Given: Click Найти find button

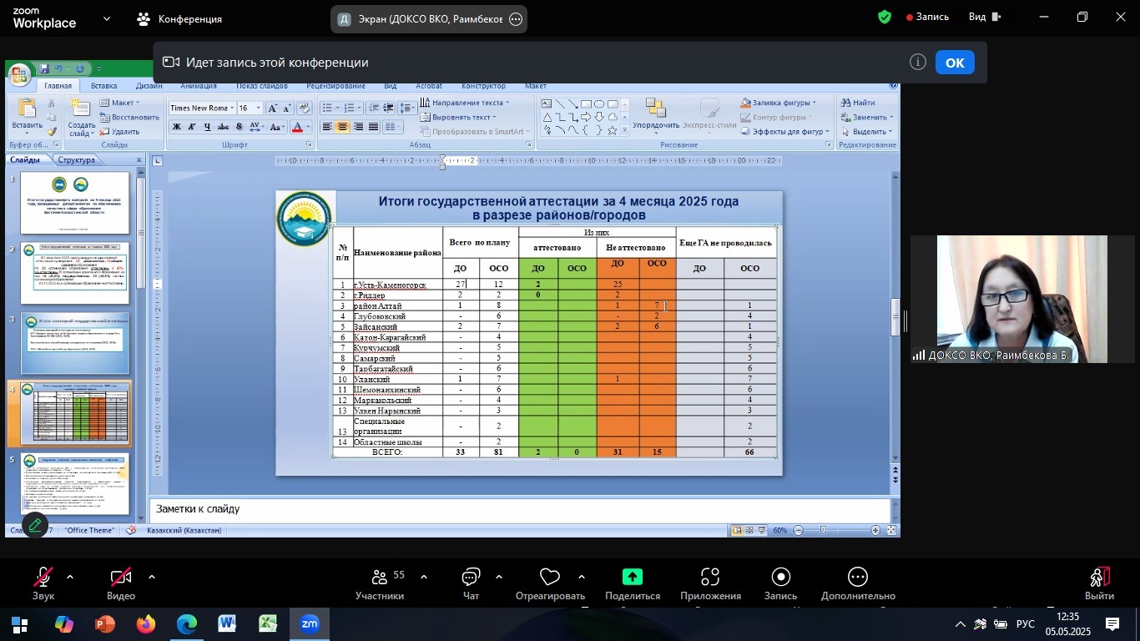Looking at the screenshot, I should click(859, 103).
